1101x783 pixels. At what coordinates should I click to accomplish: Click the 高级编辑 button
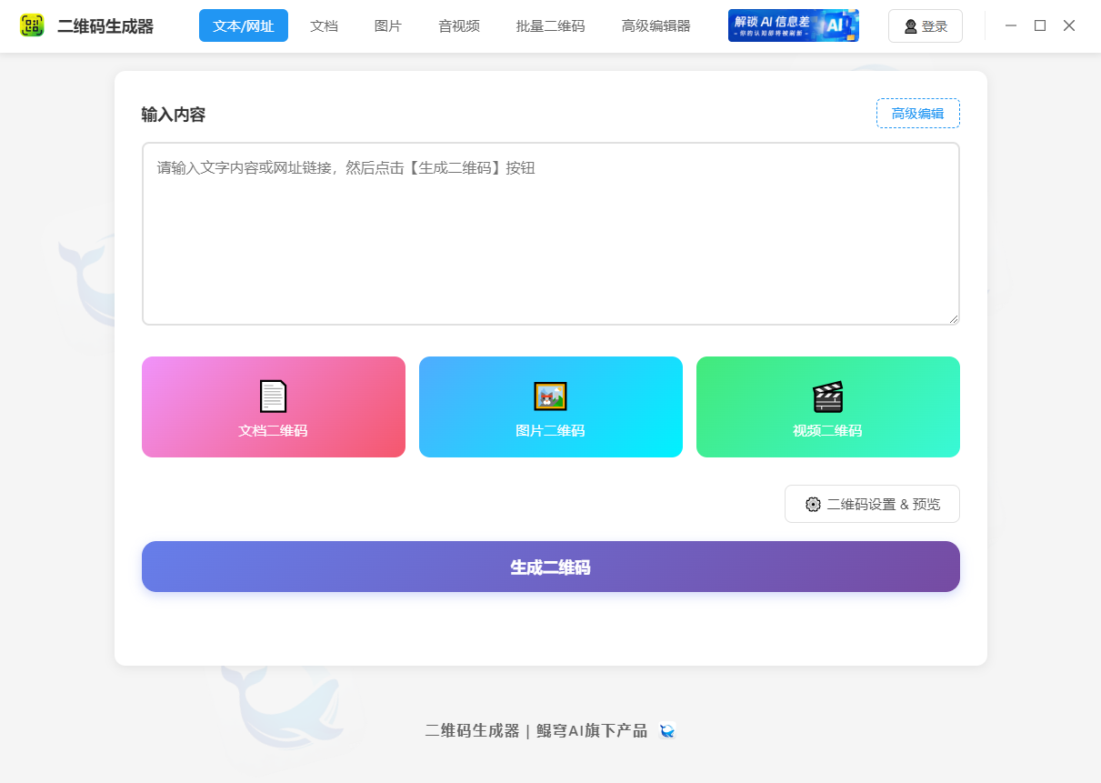917,113
